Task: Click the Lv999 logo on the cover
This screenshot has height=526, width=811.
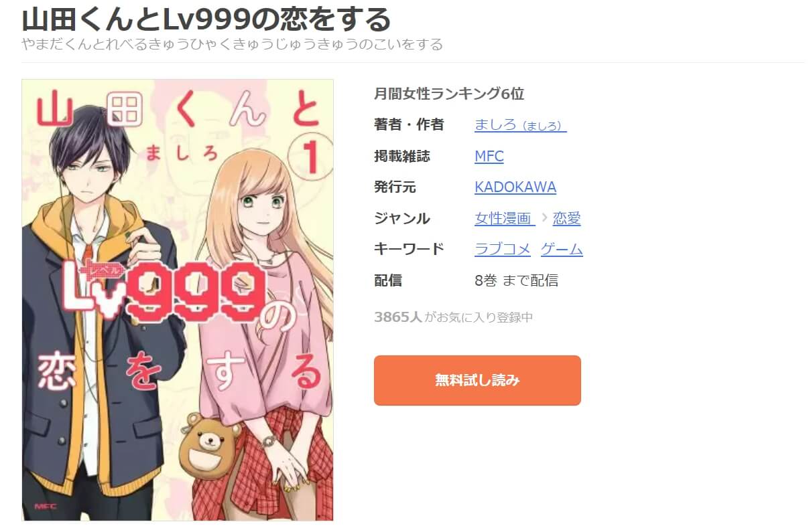Action: click(165, 288)
